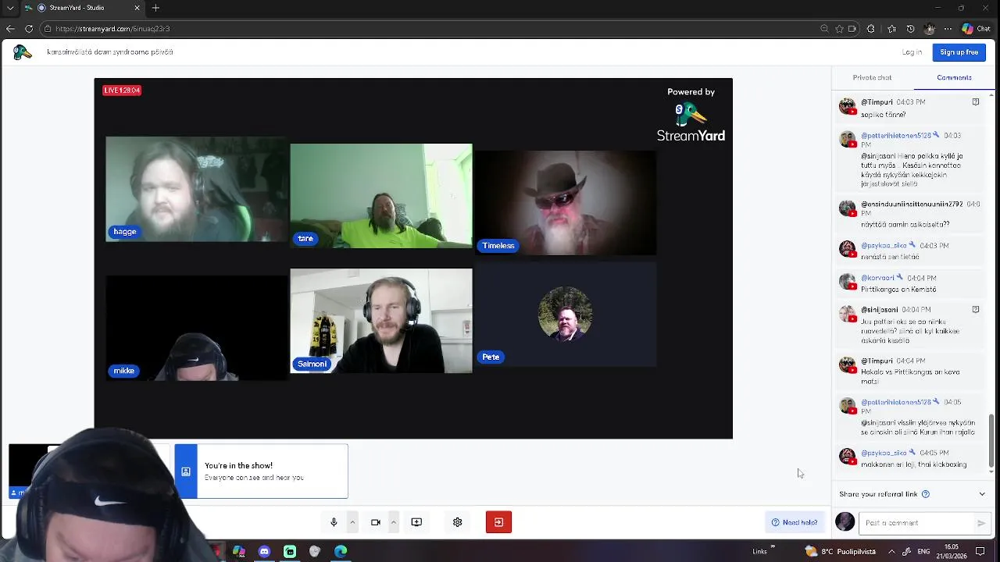Image resolution: width=1000 pixels, height=562 pixels.
Task: Reload the page with the refresh icon
Action: tap(29, 29)
